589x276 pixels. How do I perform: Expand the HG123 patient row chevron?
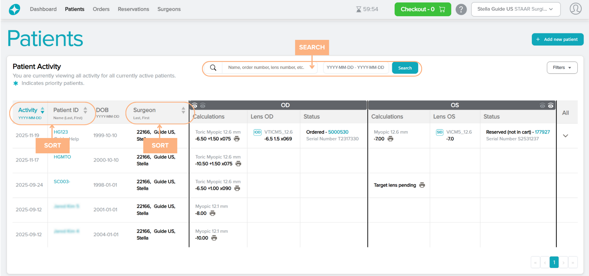(x=565, y=136)
